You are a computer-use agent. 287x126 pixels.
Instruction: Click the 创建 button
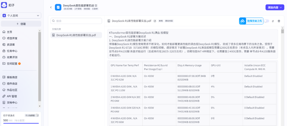[x=21, y=24]
